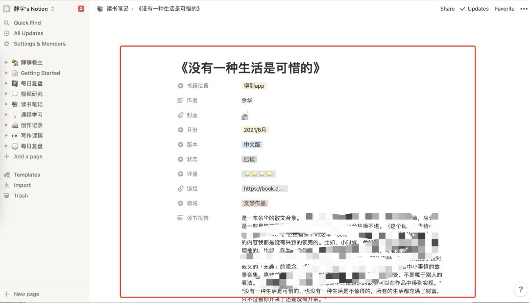This screenshot has width=529, height=303.
Task: Toggle Updates following with the checkmark
Action: pyautogui.click(x=462, y=8)
